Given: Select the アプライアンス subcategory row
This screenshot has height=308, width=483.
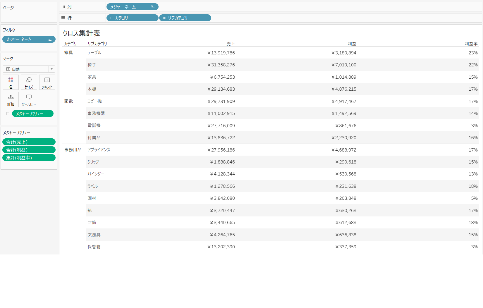Looking at the screenshot, I should pyautogui.click(x=99, y=150).
